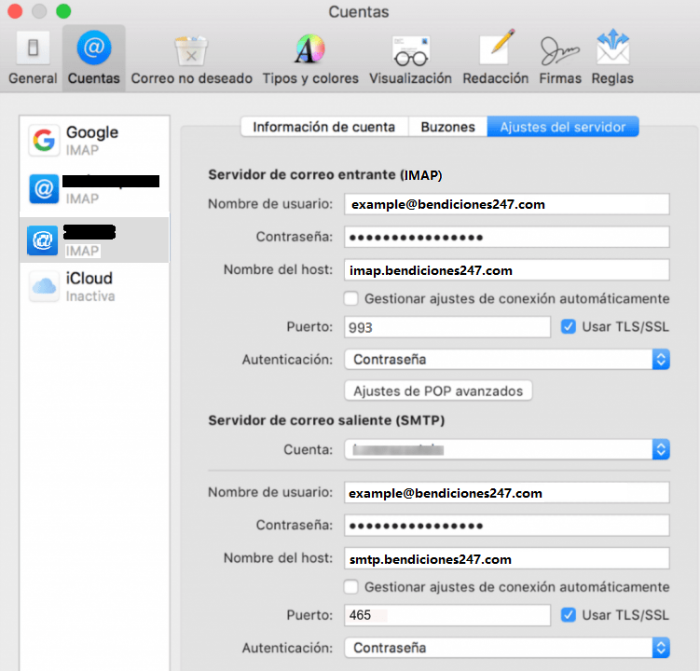The image size is (700, 671).
Task: Open Tipos y colores preferences
Action: click(309, 49)
